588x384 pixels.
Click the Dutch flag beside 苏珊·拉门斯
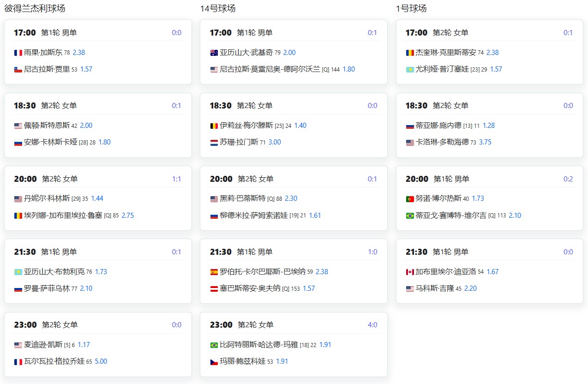click(214, 143)
